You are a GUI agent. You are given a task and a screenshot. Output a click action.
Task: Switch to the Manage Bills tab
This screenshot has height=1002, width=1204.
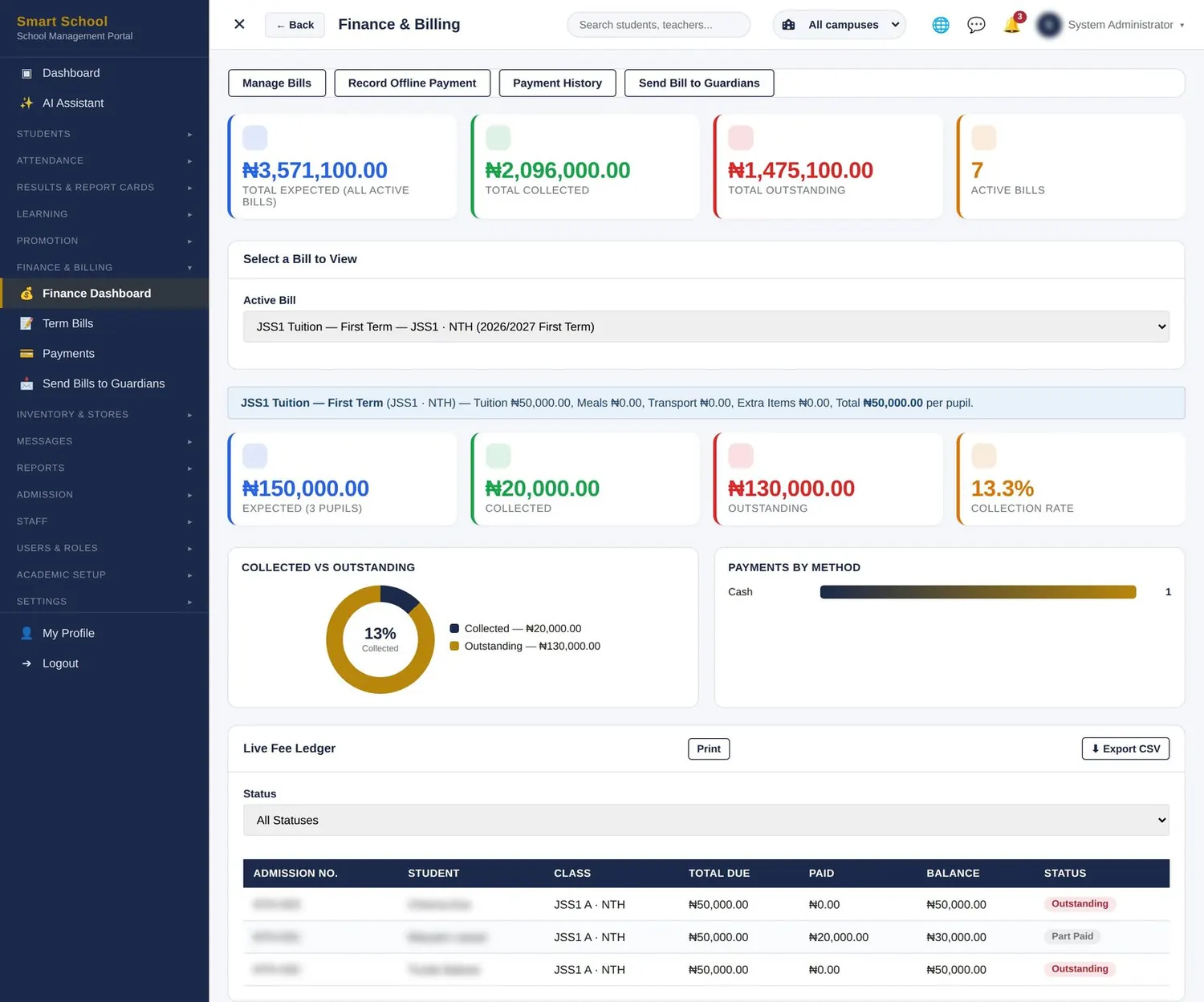click(x=277, y=83)
